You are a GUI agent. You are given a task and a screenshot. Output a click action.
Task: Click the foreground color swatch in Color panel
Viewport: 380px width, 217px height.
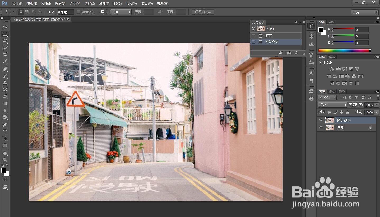[x=321, y=30]
